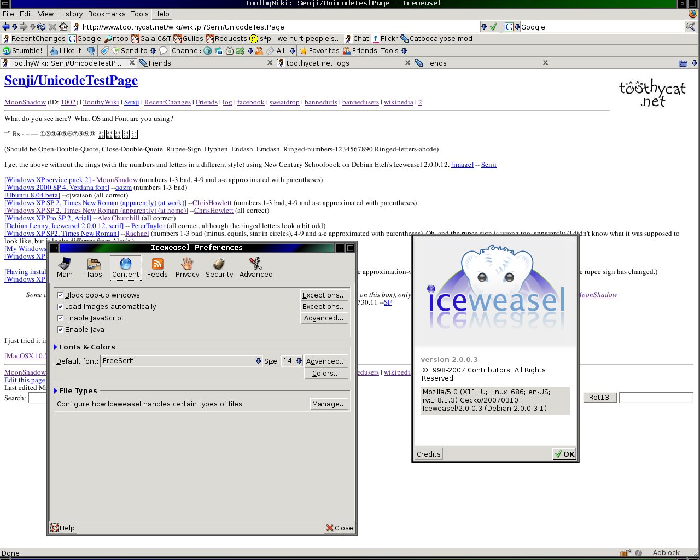Click the Rot13 text field on the page
Image resolution: width=700 pixels, height=560 pixels.
pos(656,398)
